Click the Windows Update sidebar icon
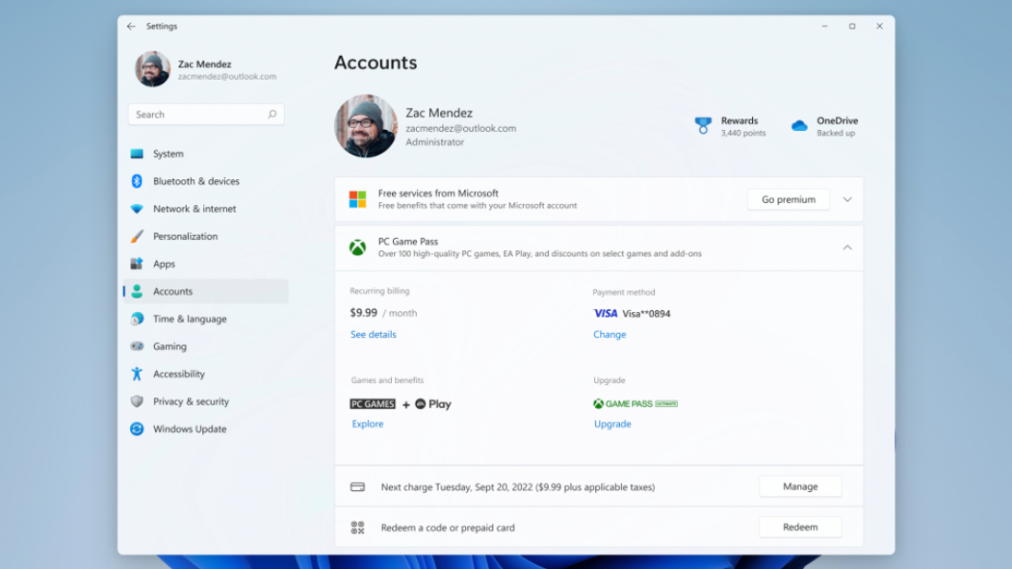1012x569 pixels. point(137,429)
